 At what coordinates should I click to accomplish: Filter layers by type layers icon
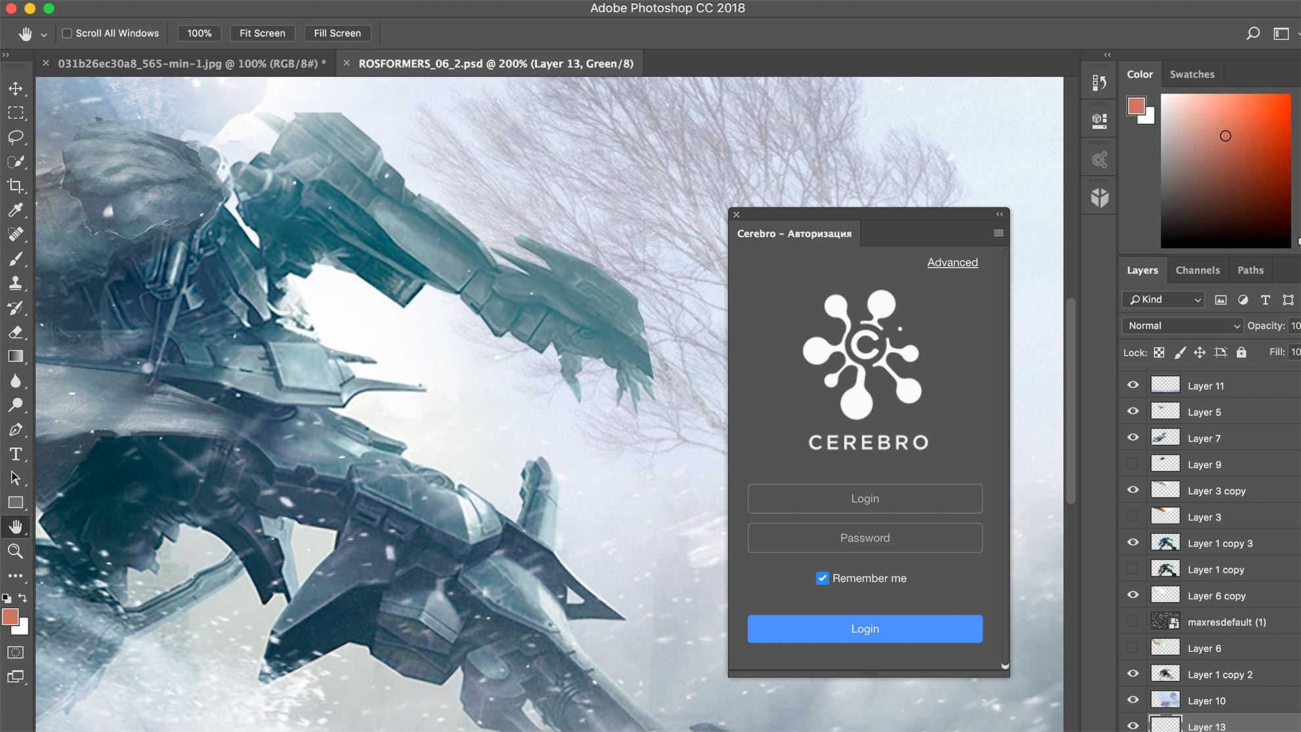pos(1266,300)
